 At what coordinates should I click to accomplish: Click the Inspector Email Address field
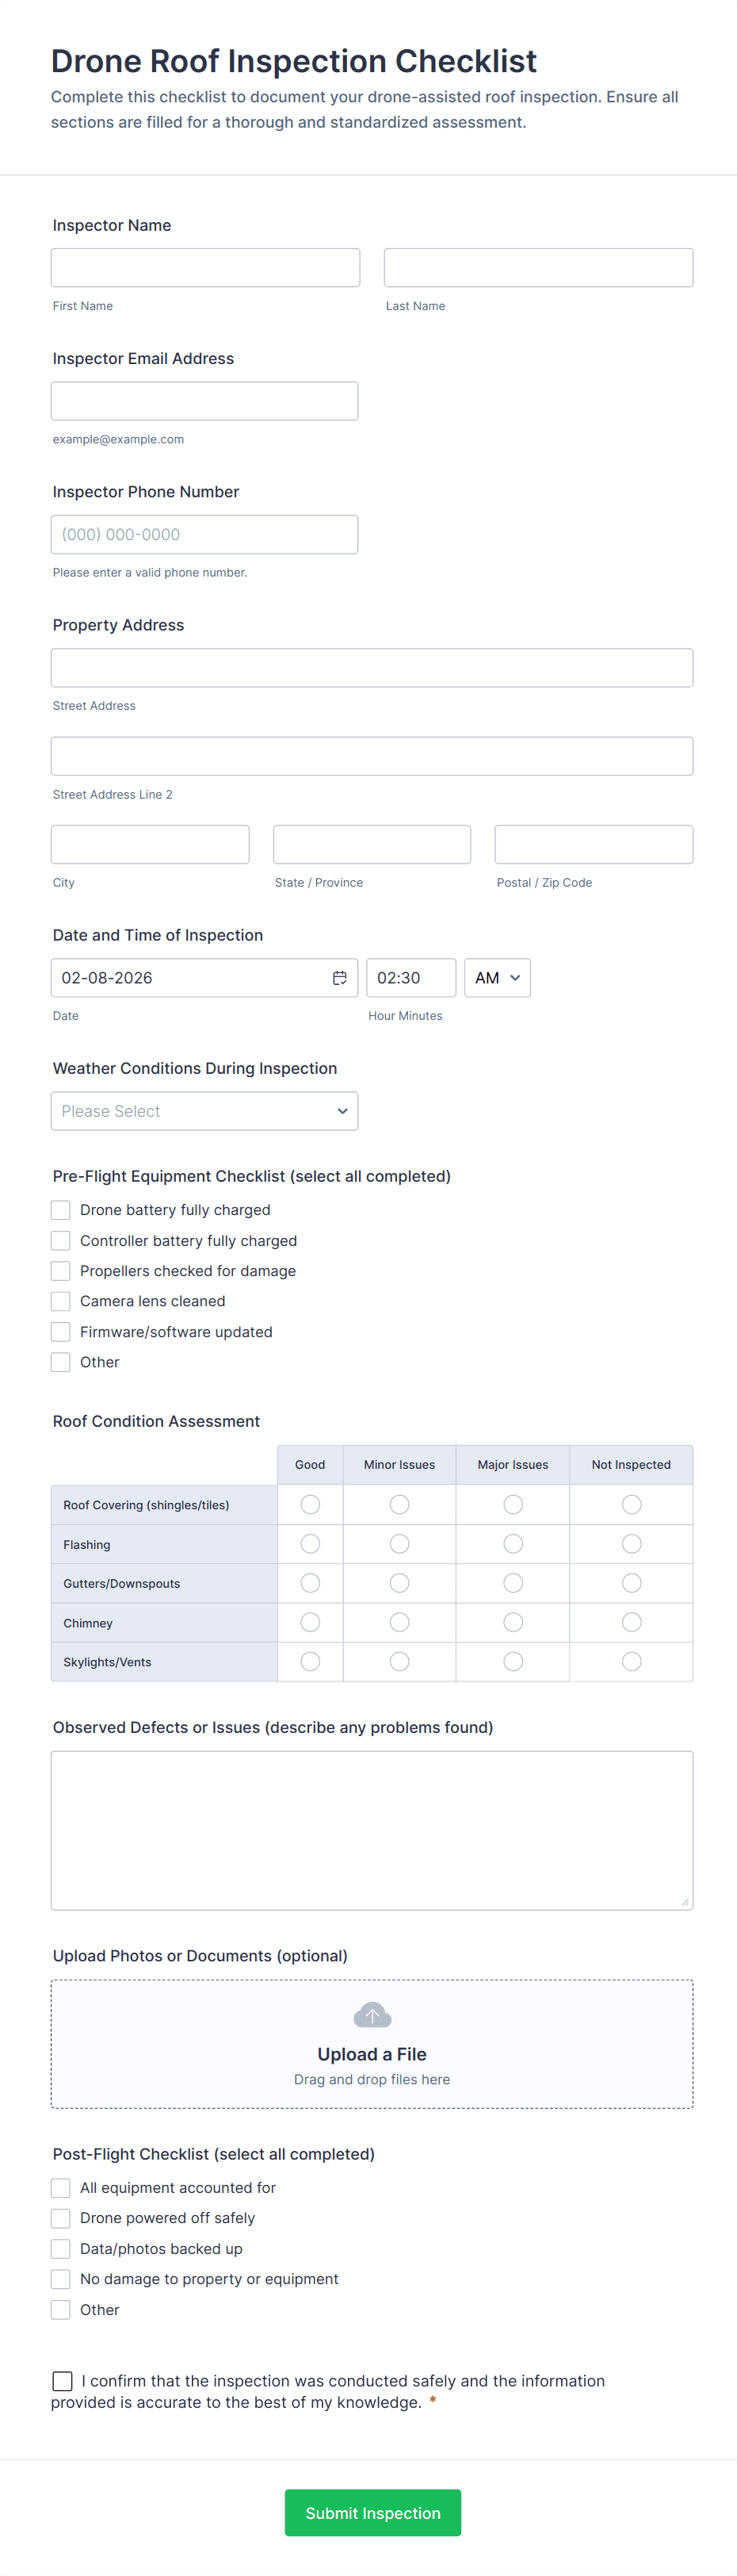point(204,401)
